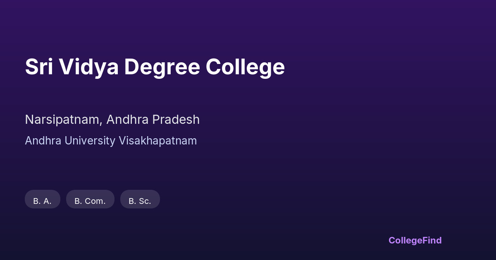This screenshot has height=260, width=496.
Task: Choose the B. Com. course tag
Action: 90,199
